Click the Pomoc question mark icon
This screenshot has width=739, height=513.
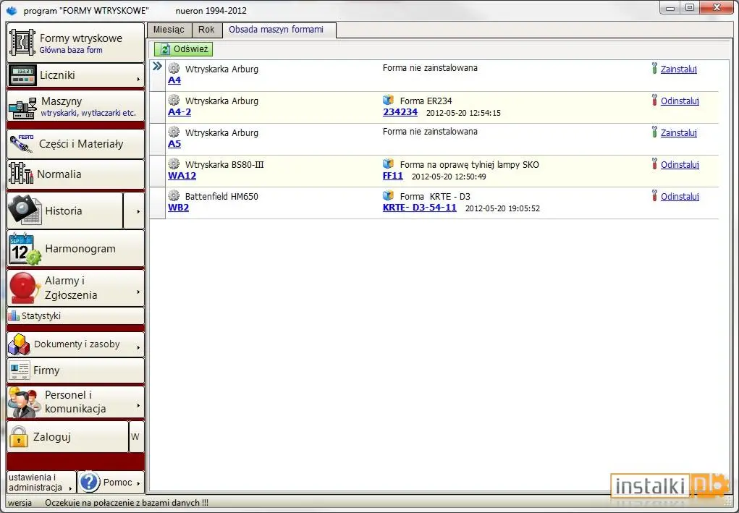[x=89, y=482]
